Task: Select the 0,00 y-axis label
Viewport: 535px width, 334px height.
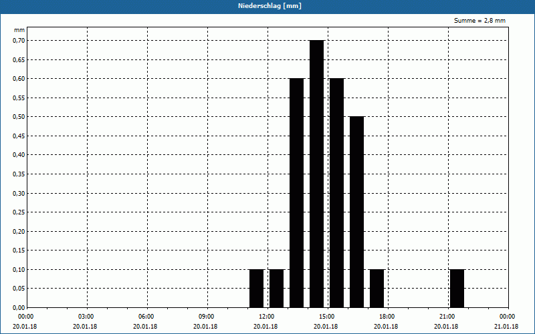Action: click(x=19, y=308)
